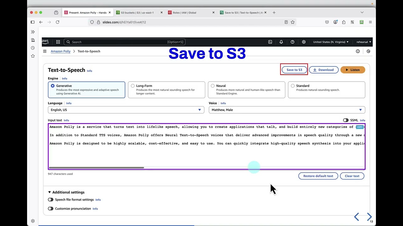Open bookmarks star in Firefox sidebar
403x226 pixels.
(x=33, y=56)
